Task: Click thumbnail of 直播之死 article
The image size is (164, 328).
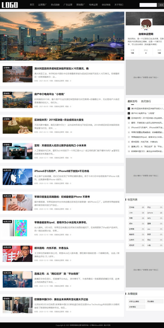Action: [18, 280]
